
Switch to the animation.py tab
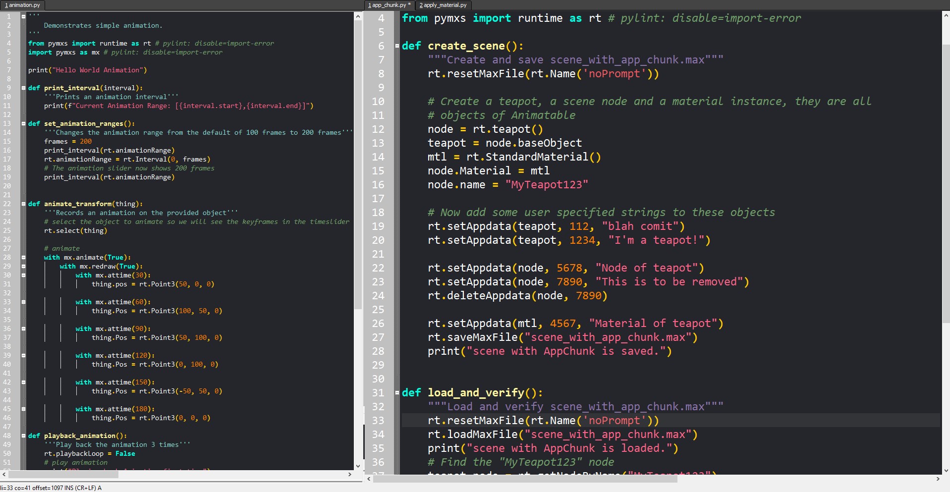coord(22,5)
